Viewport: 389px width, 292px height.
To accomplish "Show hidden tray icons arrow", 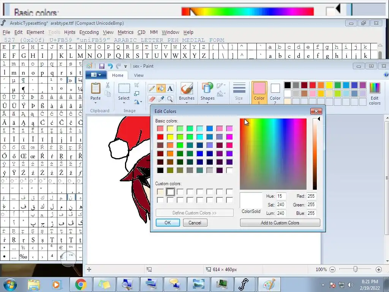I will tap(323, 285).
